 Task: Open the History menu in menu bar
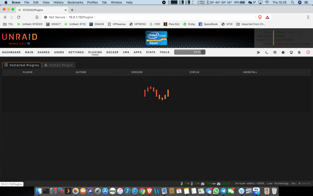pyautogui.click(x=58, y=3)
